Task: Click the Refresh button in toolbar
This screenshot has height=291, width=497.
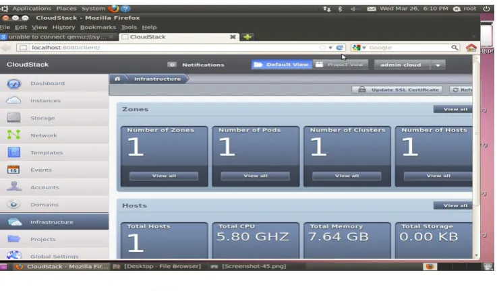Action: pos(461,90)
